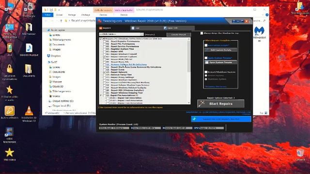This screenshot has width=310, height=174.
Task: Click Explorer address bar path
Action: [83, 20]
